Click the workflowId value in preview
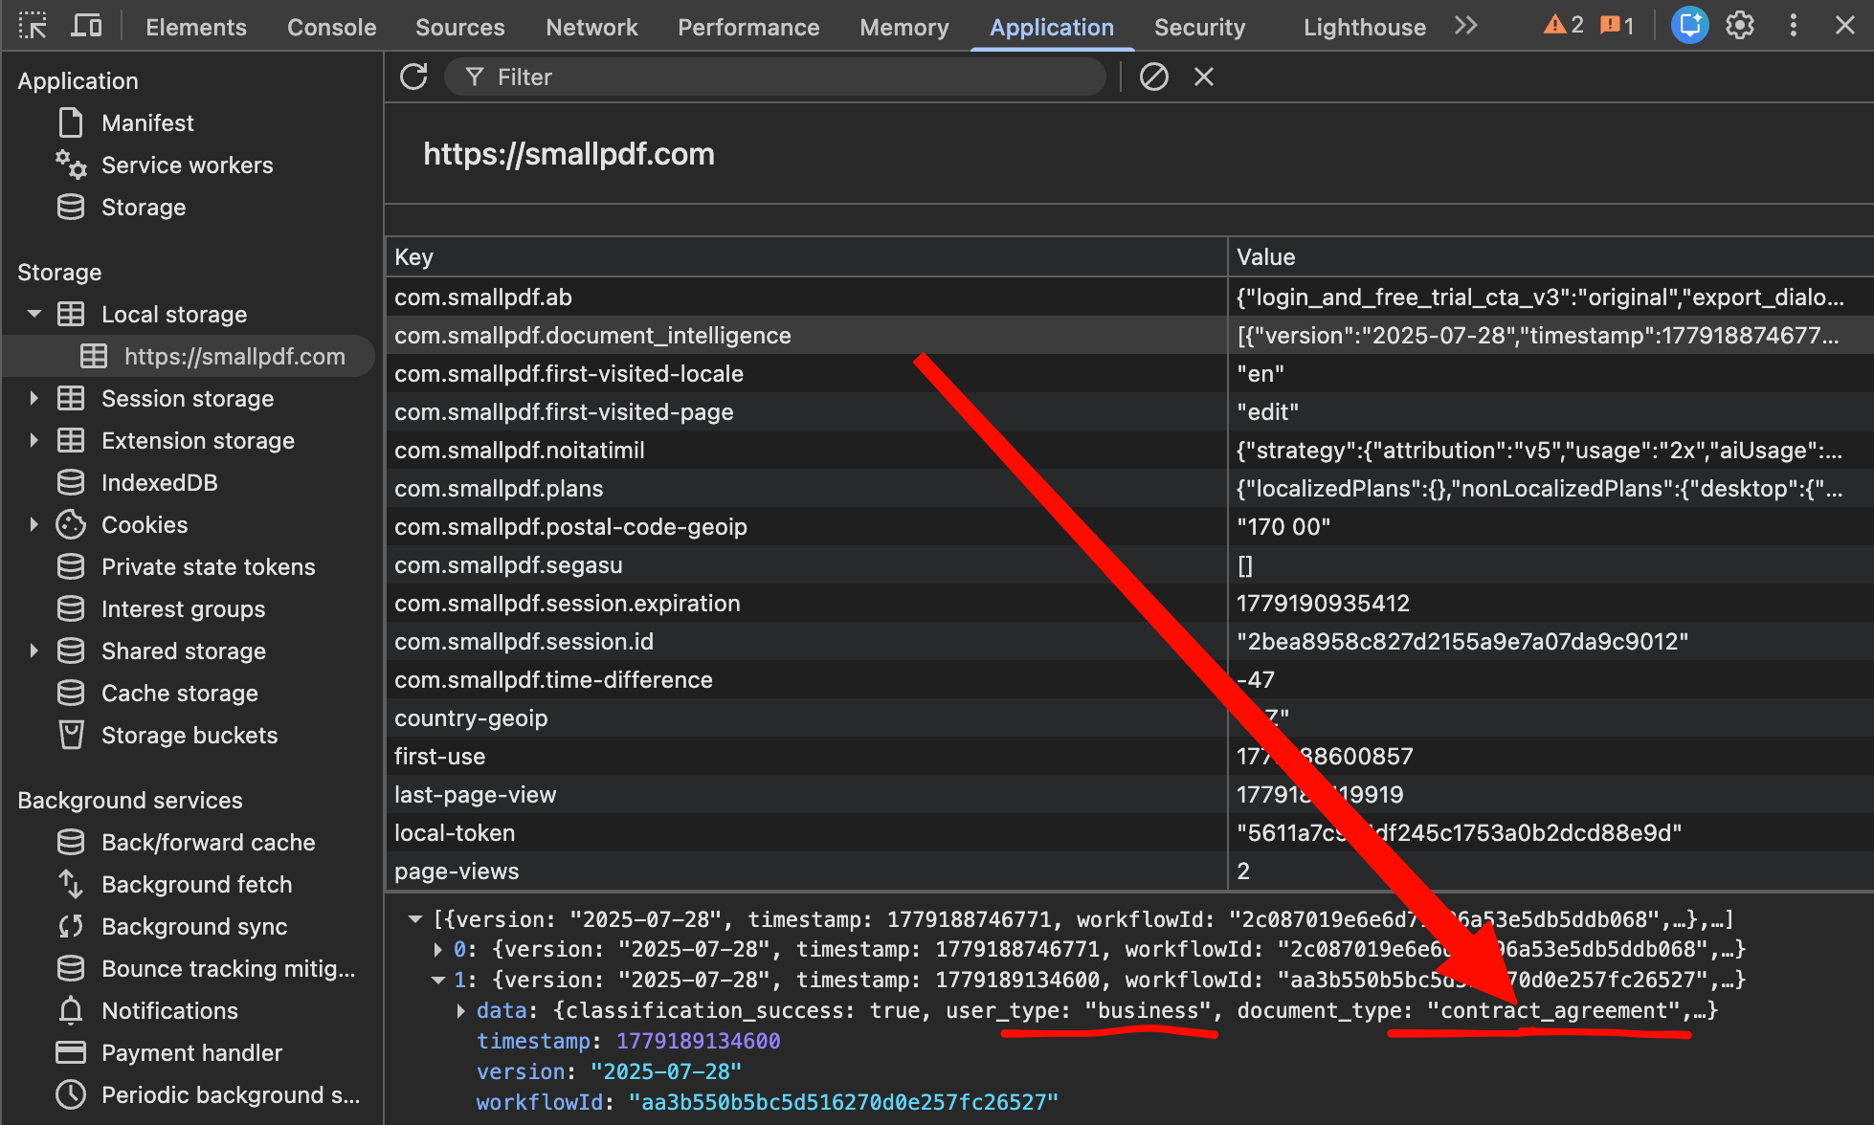The width and height of the screenshot is (1874, 1125). click(x=843, y=1103)
